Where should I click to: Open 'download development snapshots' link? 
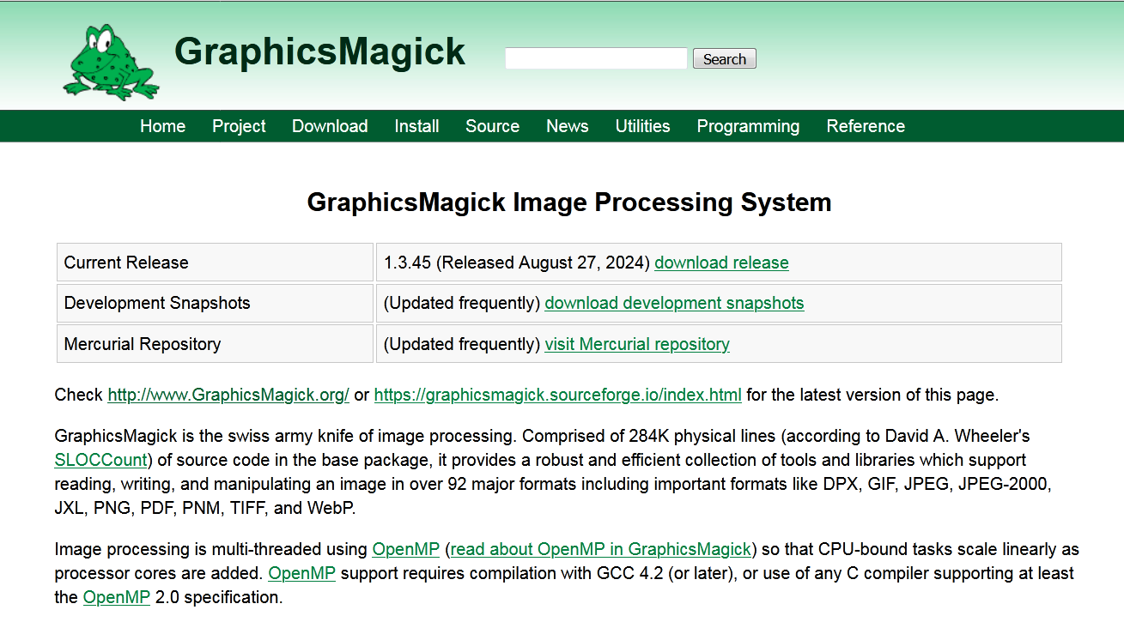(x=674, y=303)
